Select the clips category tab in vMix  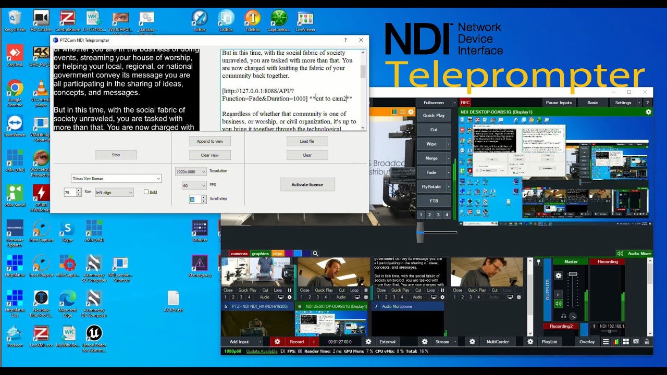tap(277, 254)
